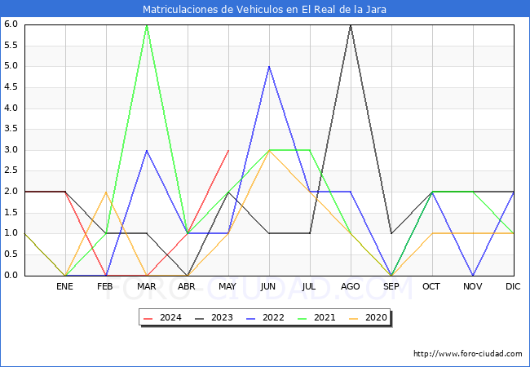Click the gray 2023 peak at AGO
This screenshot has width=530, height=367.
[351, 25]
